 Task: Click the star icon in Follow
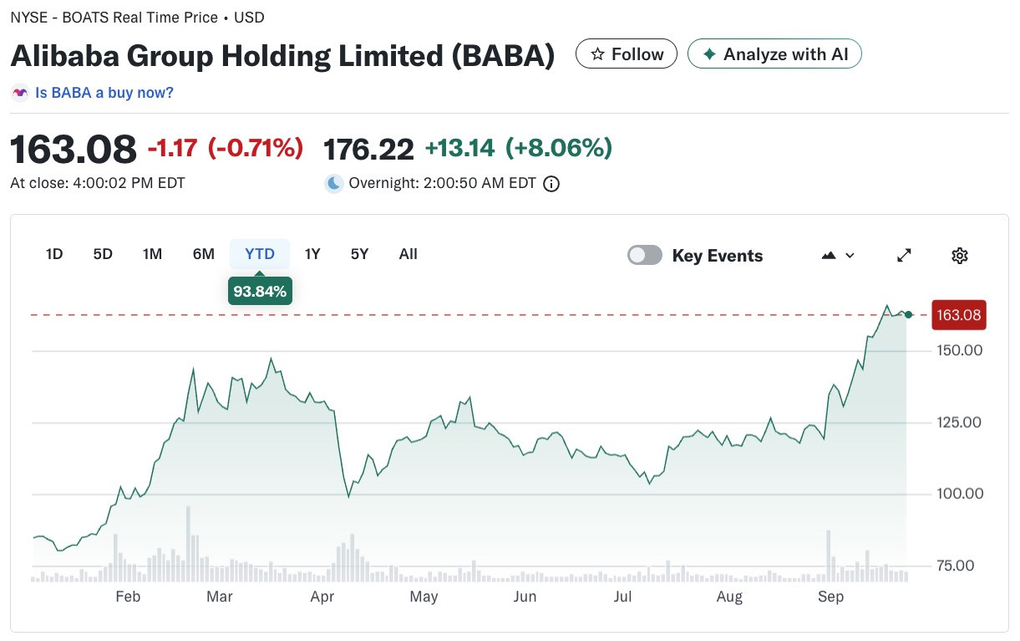click(597, 54)
